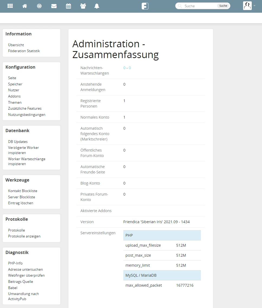Select Addons in Konfiguration menu
This screenshot has height=308, width=262.
coord(14,96)
